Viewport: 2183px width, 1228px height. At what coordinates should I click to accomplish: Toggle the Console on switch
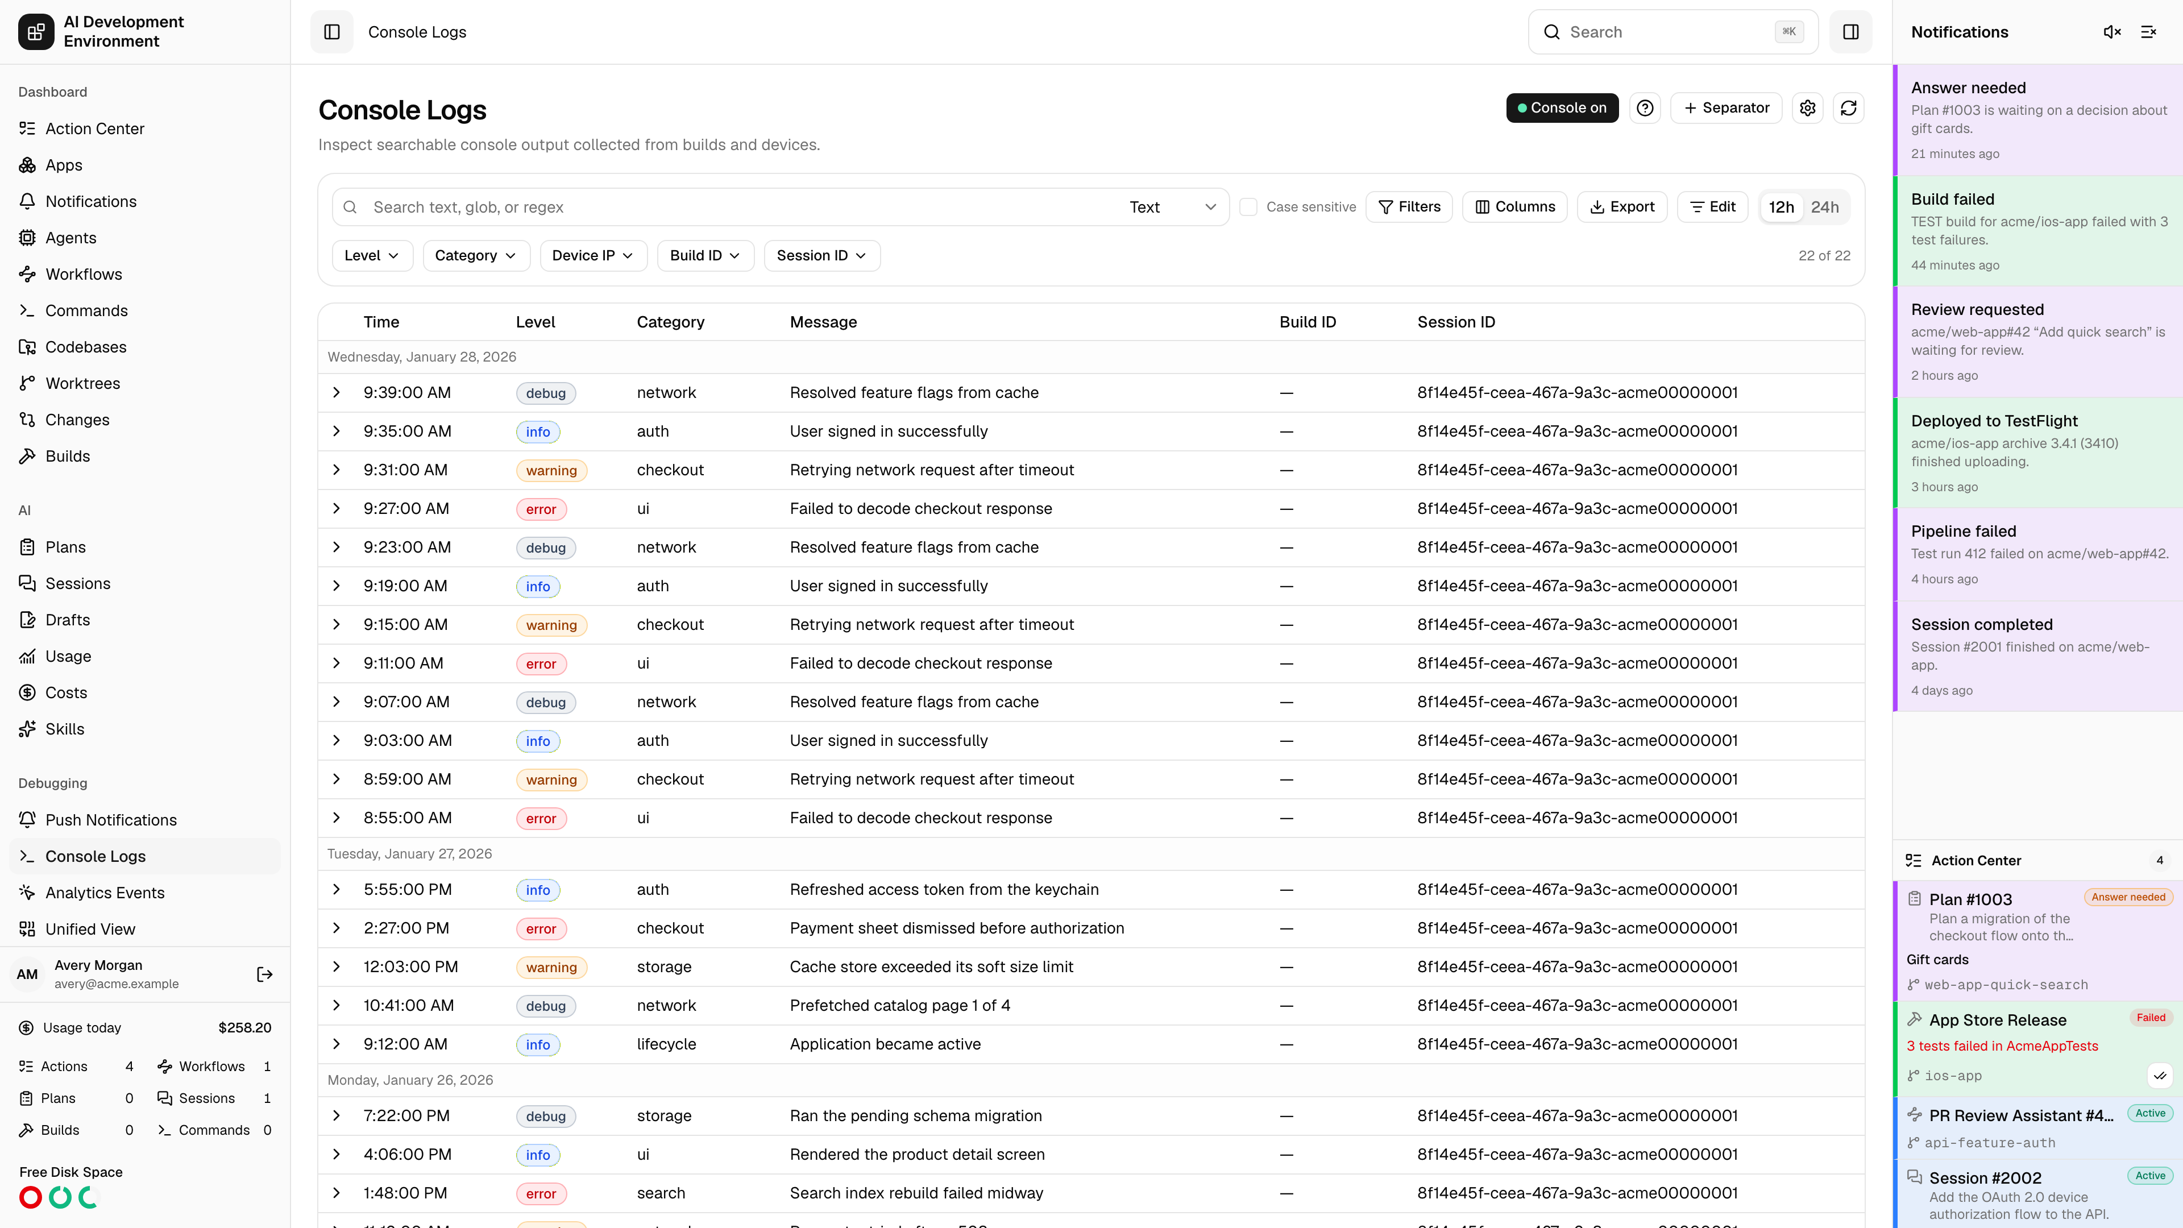click(1562, 107)
